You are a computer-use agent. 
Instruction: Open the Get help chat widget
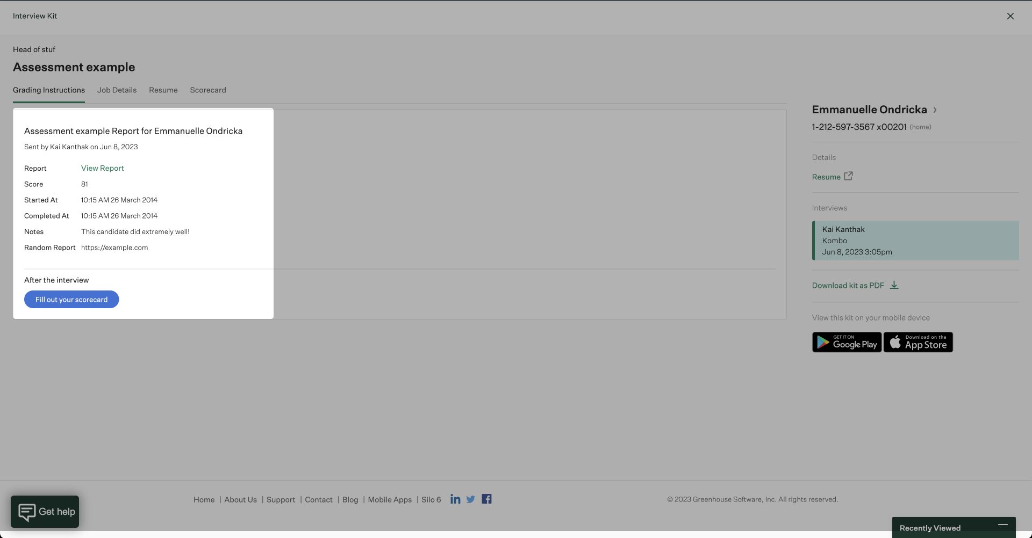(45, 512)
